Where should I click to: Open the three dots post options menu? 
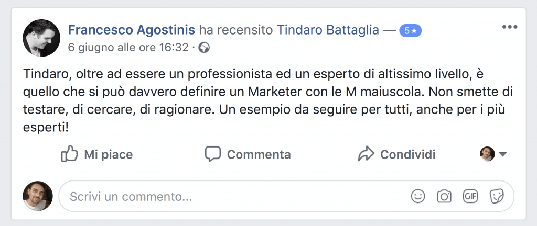click(x=510, y=27)
